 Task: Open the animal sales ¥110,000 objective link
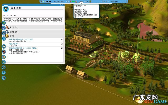tap(23, 48)
